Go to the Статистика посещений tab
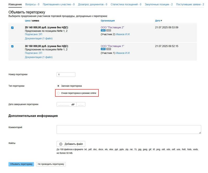Viewport: 208px width, 173px height. pos(126,4)
